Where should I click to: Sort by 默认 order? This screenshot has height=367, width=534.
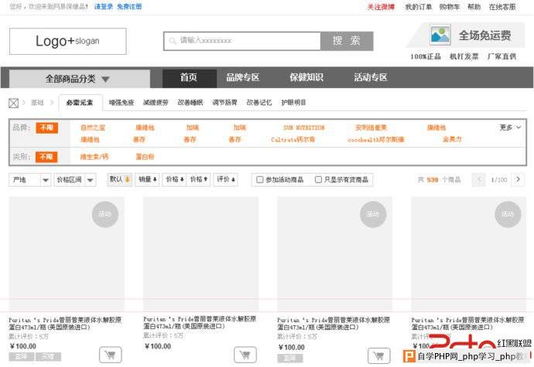119,179
